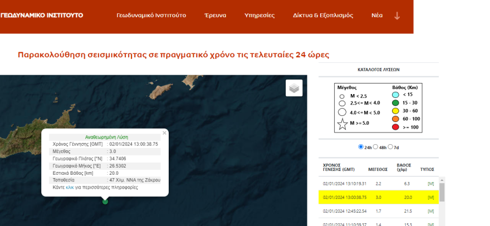This screenshot has height=226, width=490.
Task: Select the 48h time range radio button
Action: click(x=376, y=147)
